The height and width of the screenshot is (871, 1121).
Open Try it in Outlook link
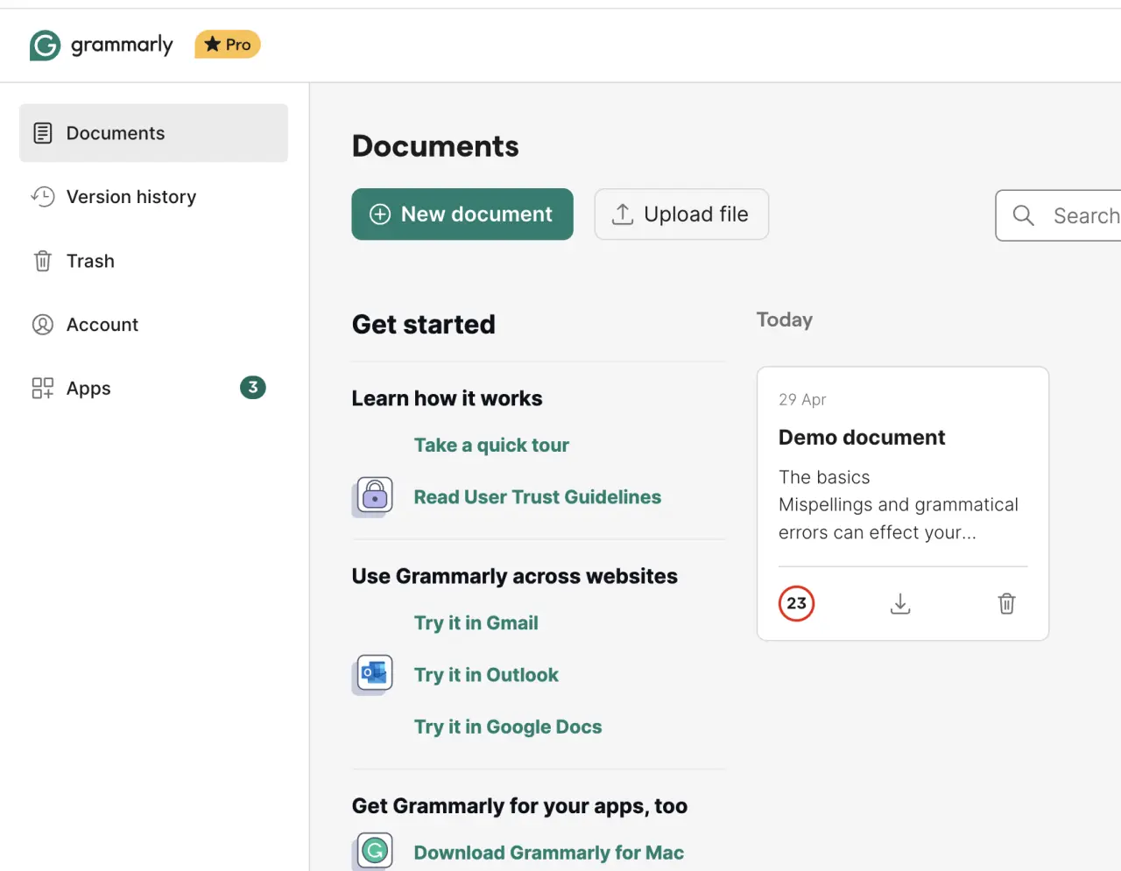486,675
